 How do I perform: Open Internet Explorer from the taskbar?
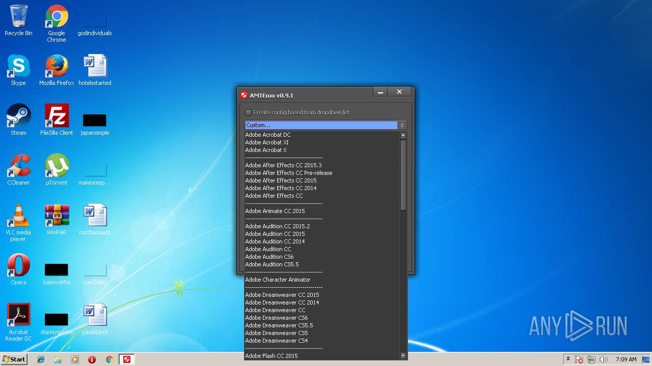41,359
